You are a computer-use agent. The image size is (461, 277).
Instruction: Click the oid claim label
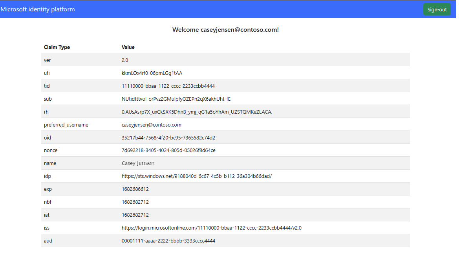pyautogui.click(x=48, y=138)
